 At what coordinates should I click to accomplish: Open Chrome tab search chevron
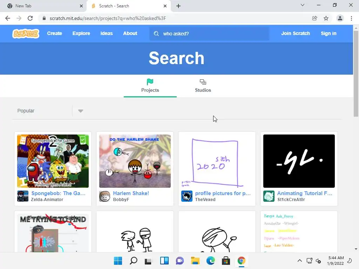(x=303, y=5)
